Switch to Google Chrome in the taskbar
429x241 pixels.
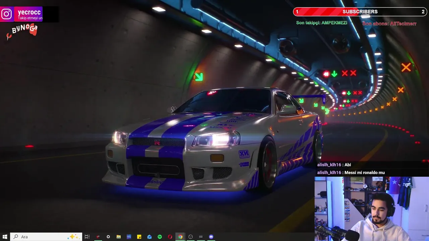[x=180, y=237]
